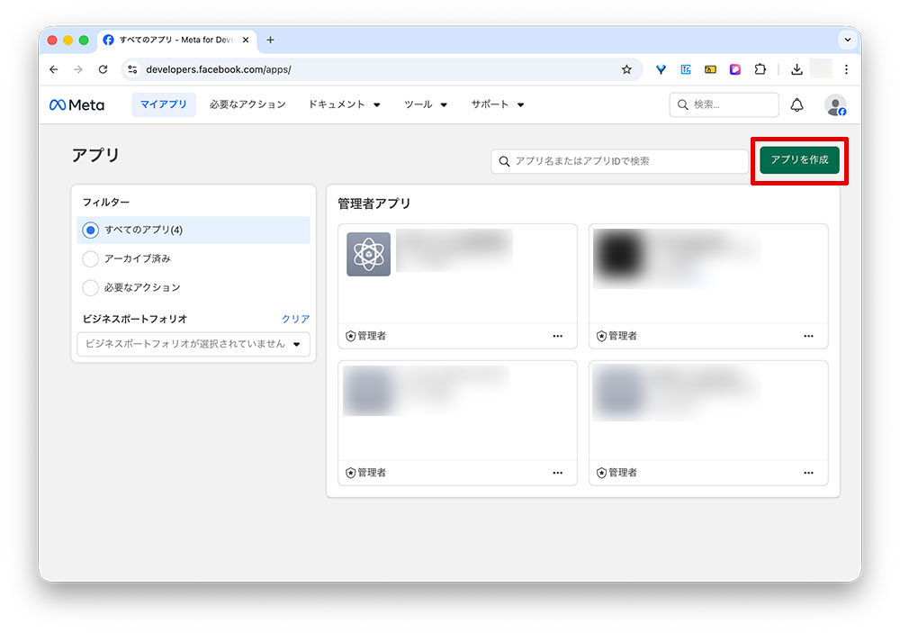This screenshot has height=633, width=900.
Task: Click the クリア link in the filter panel
Action: tap(297, 320)
